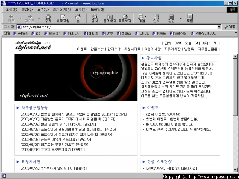Open the 도움말(H) menu
This screenshot has width=239, height=179.
point(98,10)
